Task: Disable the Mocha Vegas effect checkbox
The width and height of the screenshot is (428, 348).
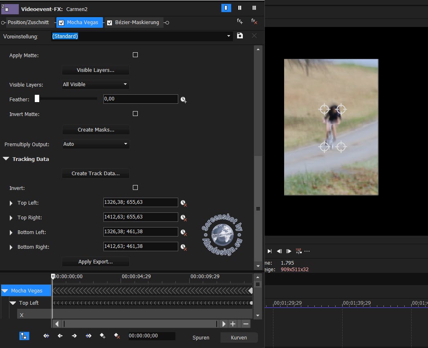Action: coord(61,22)
